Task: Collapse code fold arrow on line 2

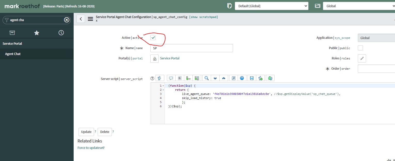Action: [x=163, y=90]
